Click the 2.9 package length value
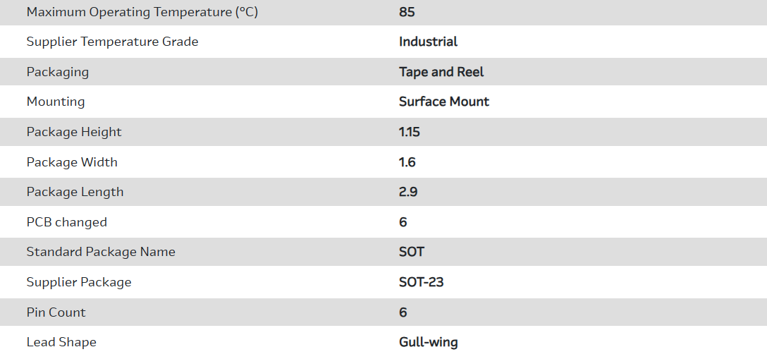This screenshot has width=767, height=359. [x=408, y=192]
